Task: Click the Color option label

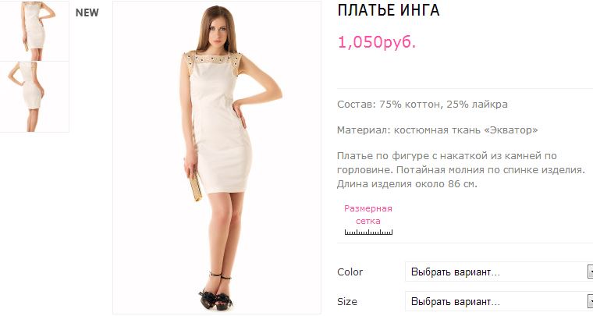Action: click(x=350, y=272)
